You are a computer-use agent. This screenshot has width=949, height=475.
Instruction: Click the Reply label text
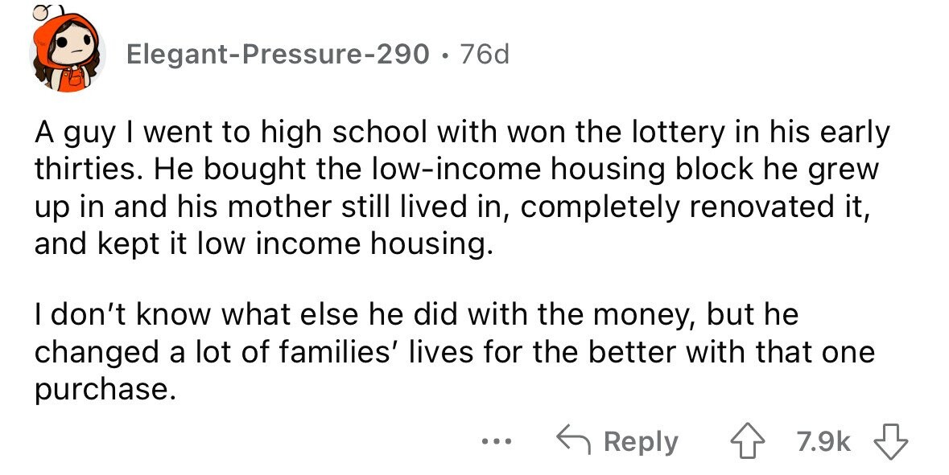(x=641, y=442)
